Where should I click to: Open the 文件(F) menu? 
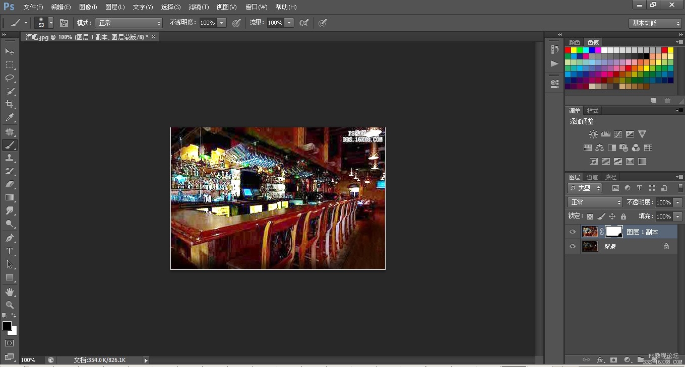click(x=33, y=7)
